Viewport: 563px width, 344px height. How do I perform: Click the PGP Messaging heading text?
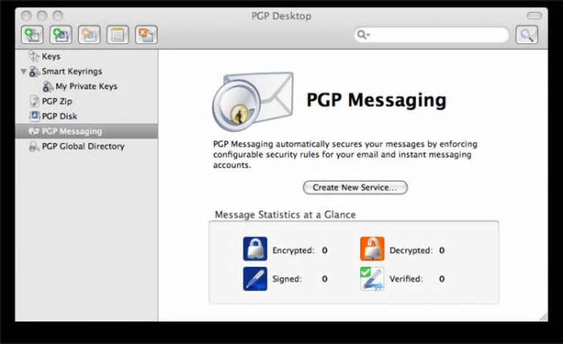click(x=376, y=100)
